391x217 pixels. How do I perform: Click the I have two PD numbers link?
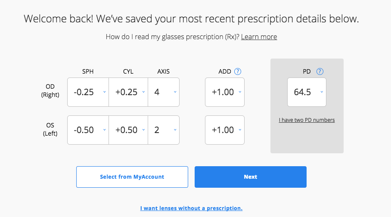pyautogui.click(x=307, y=120)
